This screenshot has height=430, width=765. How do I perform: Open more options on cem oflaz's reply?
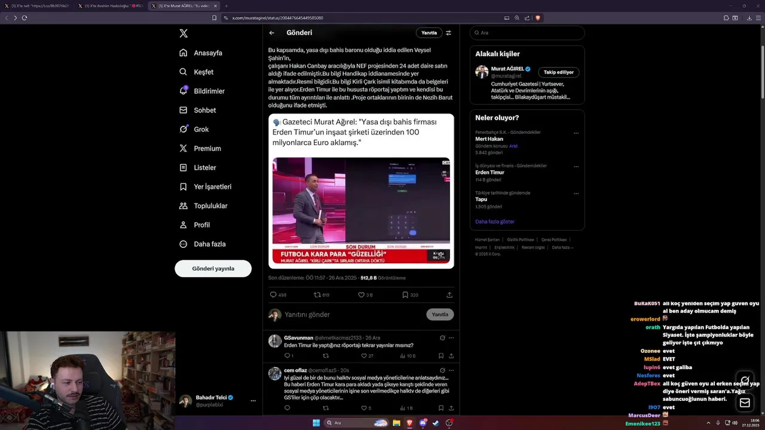451,370
